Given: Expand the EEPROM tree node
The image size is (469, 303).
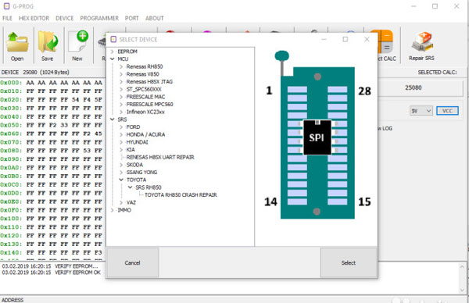Looking at the screenshot, I should pyautogui.click(x=112, y=52).
